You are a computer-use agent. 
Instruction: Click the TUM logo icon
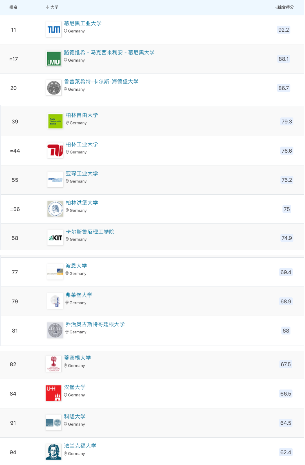54,30
